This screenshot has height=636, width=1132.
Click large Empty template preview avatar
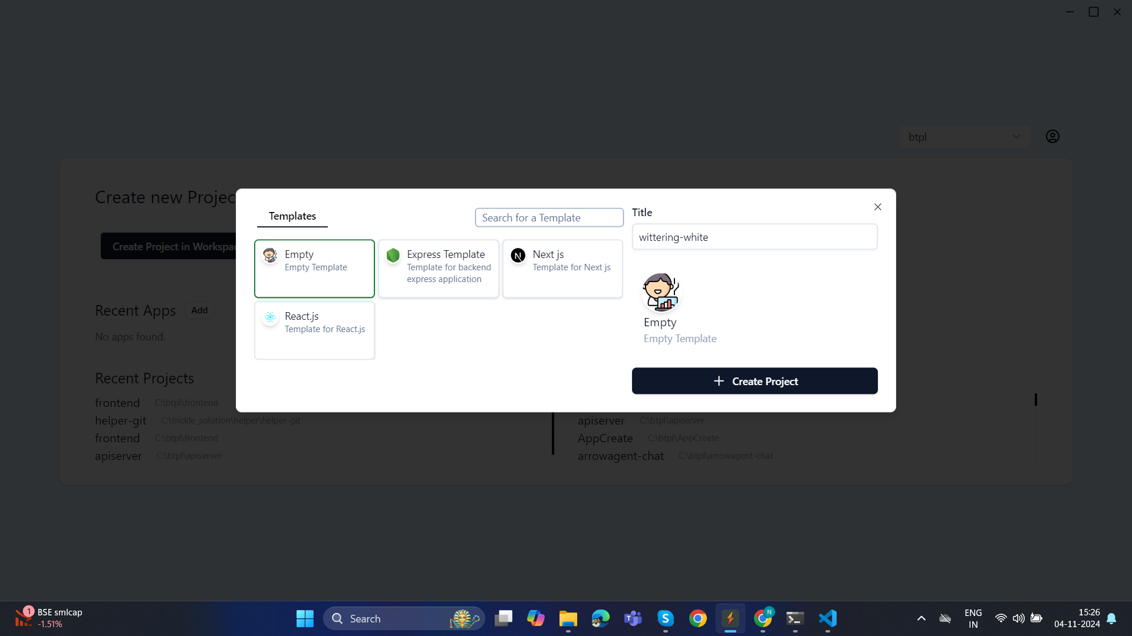pyautogui.click(x=660, y=292)
